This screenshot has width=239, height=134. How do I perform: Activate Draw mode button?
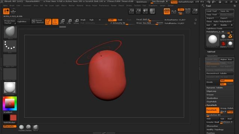[x=55, y=22]
